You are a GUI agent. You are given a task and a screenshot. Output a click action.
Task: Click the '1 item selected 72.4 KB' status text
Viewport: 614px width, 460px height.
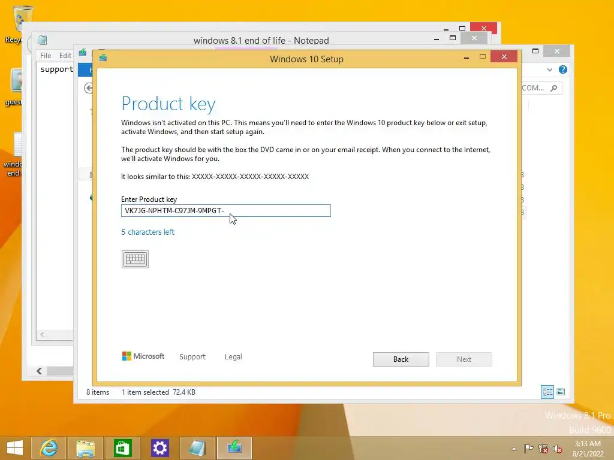click(158, 392)
